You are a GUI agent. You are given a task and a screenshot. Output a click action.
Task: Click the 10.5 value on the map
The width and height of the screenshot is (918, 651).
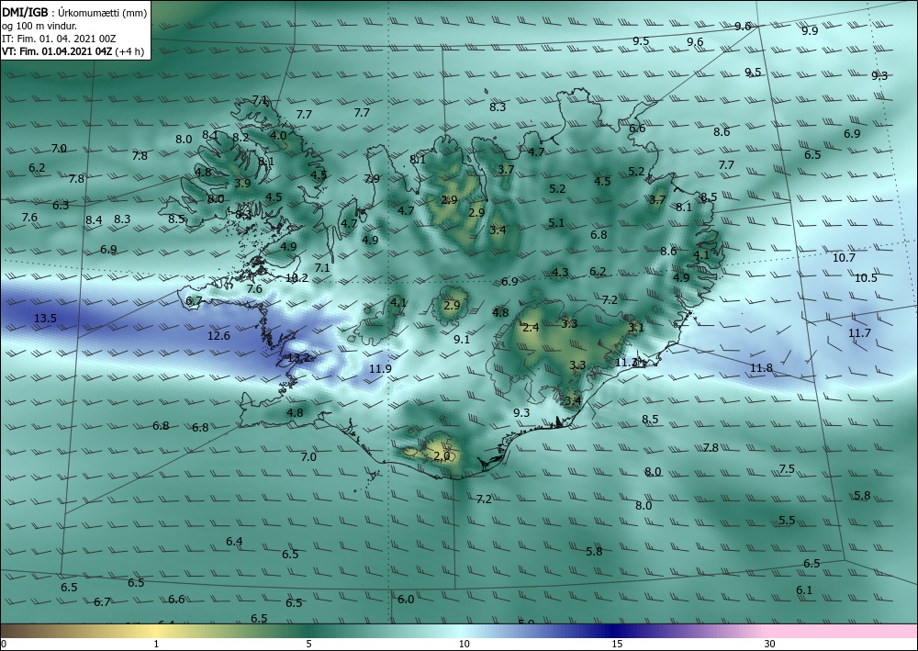click(866, 278)
